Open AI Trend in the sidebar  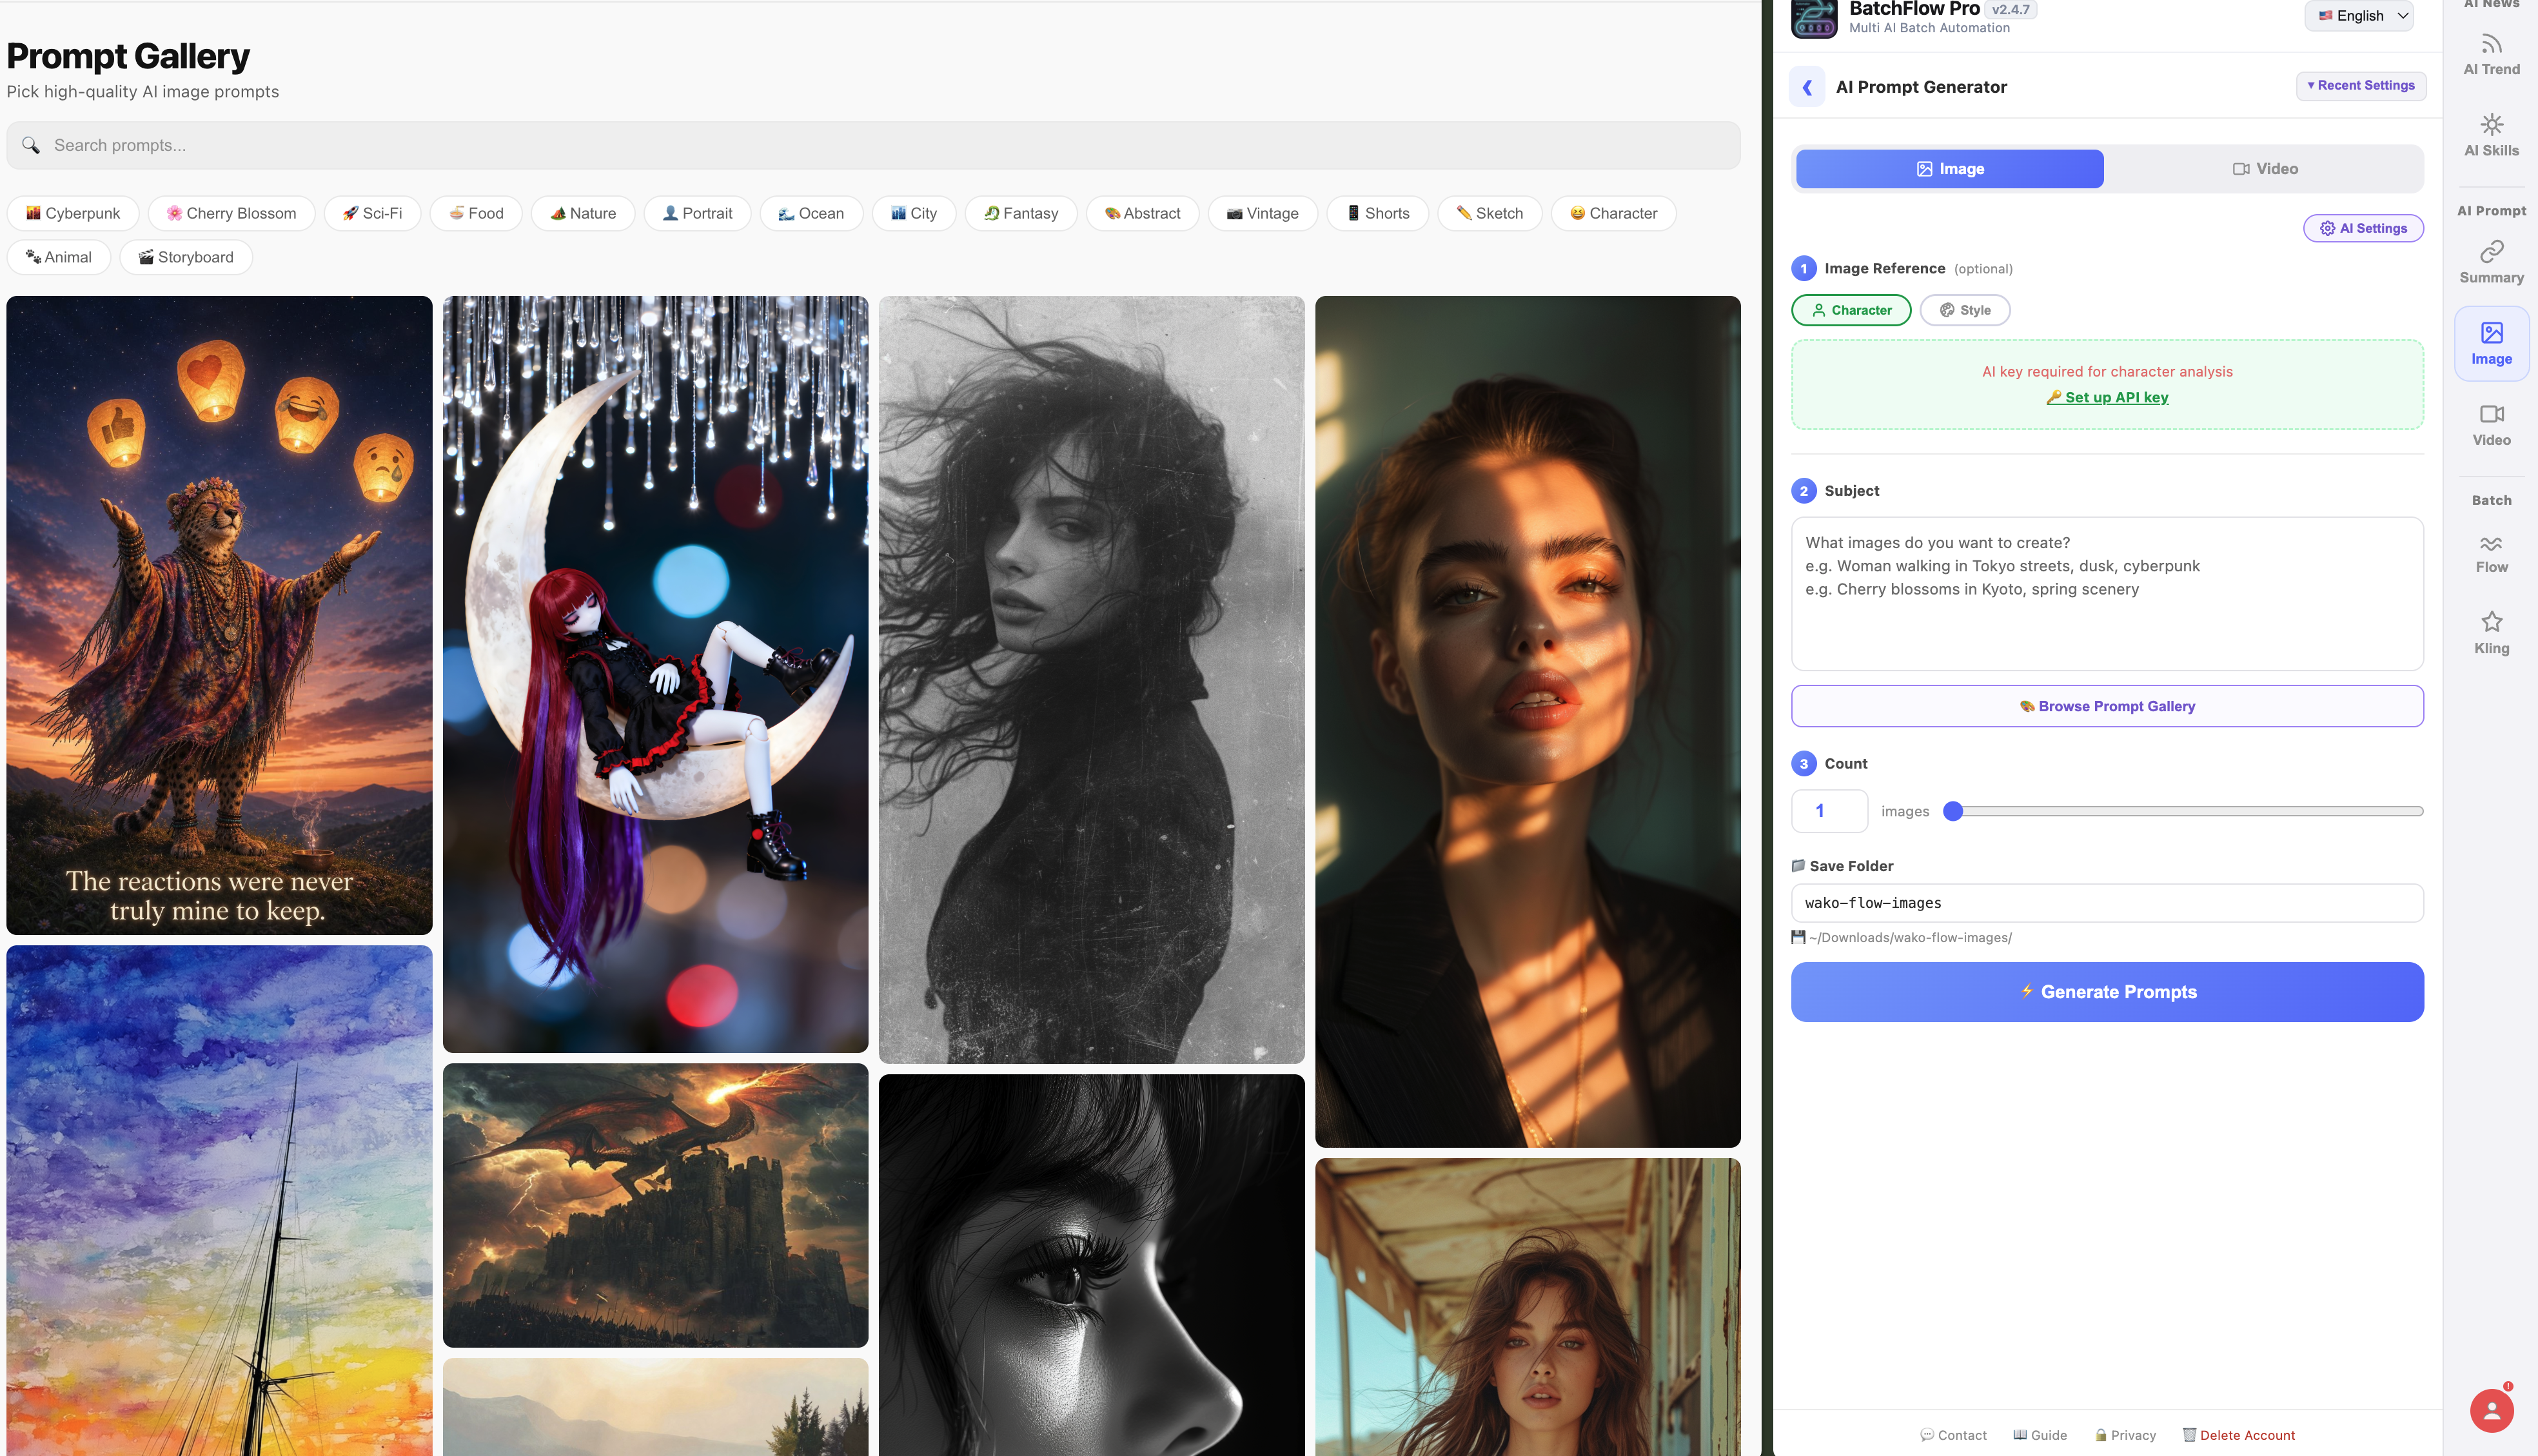(x=2491, y=55)
